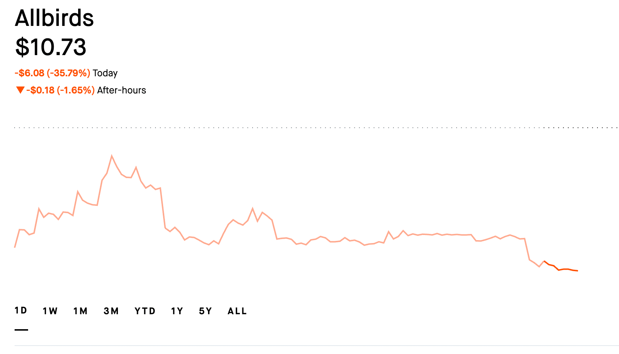619x354 pixels.
Task: Click the left starting point of chart line
Action: tap(15, 247)
